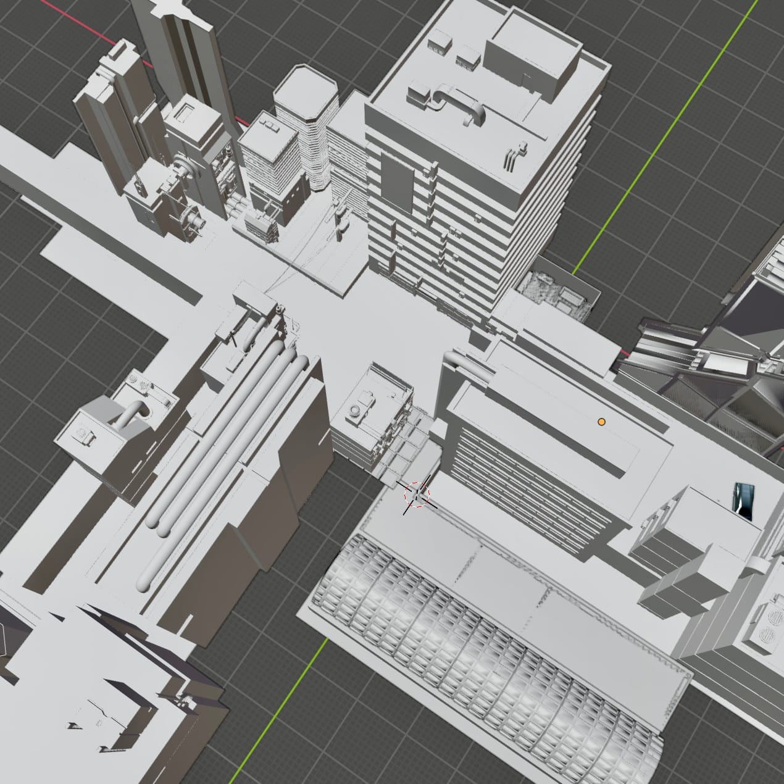Image resolution: width=784 pixels, height=784 pixels.
Task: Click the twin circular fans at the right edge
Action: [766, 624]
